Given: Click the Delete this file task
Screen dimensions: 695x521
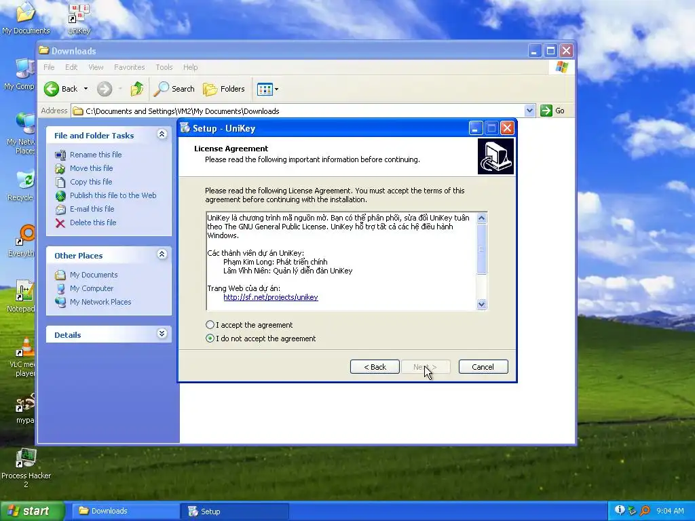Looking at the screenshot, I should pos(93,223).
